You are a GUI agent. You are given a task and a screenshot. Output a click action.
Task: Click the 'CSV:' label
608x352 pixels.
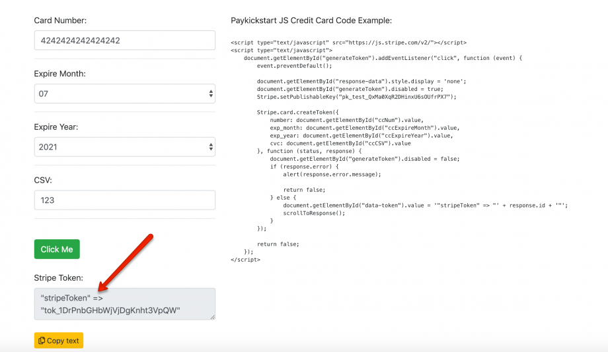43,180
